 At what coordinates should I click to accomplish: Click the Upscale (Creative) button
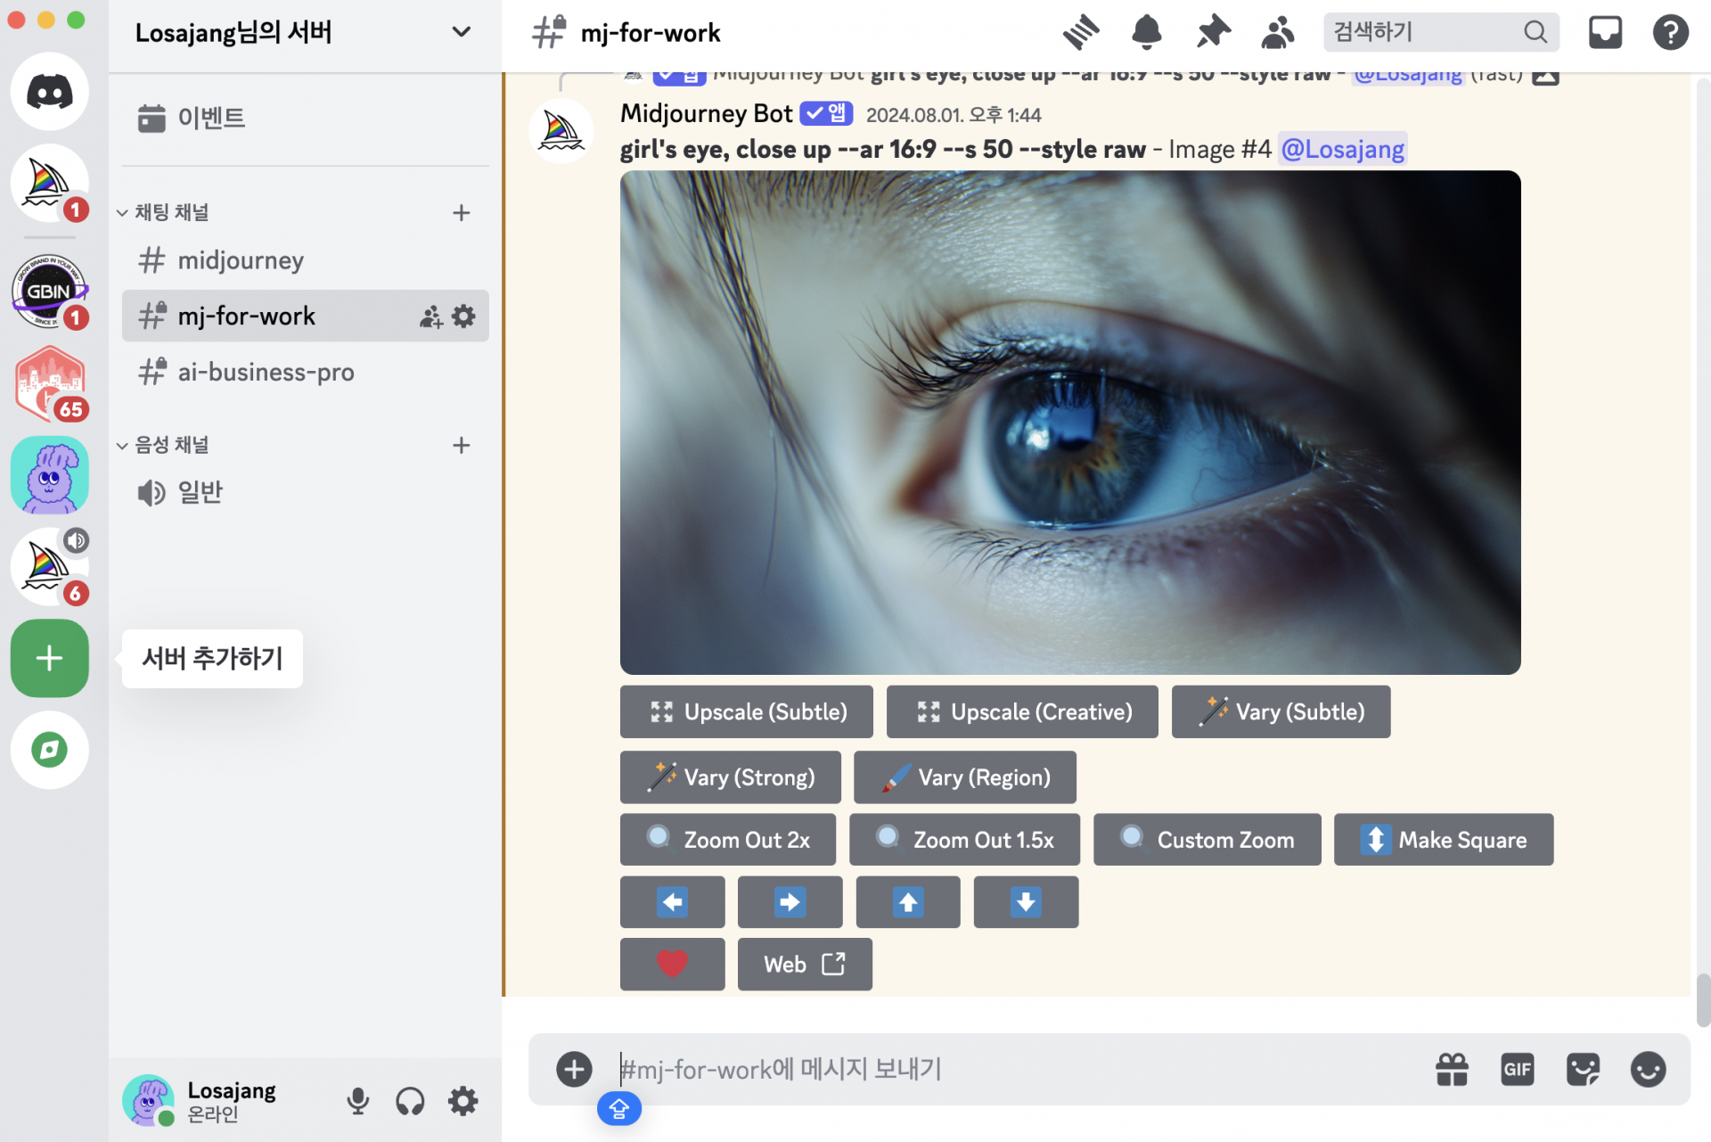[1022, 711]
